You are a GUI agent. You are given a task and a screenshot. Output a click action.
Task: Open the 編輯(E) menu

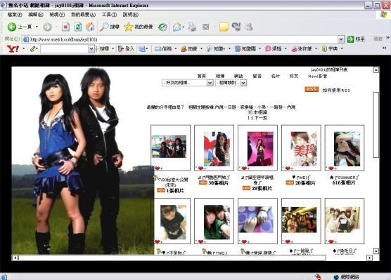(36, 15)
